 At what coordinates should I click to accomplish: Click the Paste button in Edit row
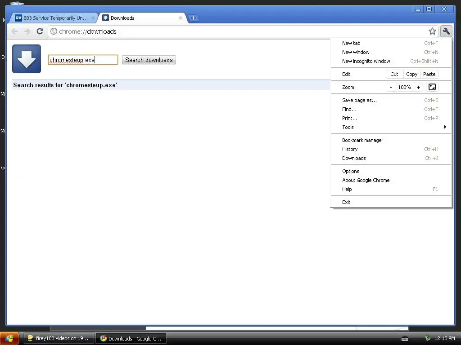[429, 74]
